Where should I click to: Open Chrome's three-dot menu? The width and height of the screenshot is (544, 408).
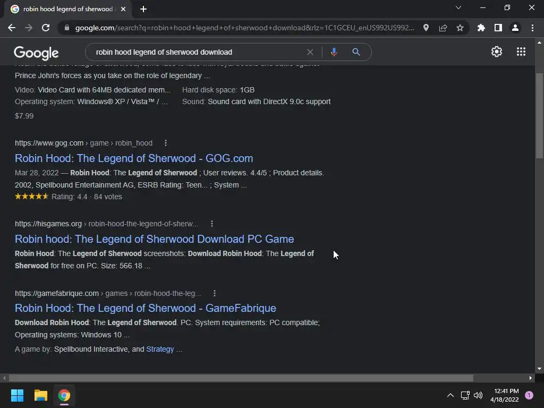pyautogui.click(x=532, y=28)
